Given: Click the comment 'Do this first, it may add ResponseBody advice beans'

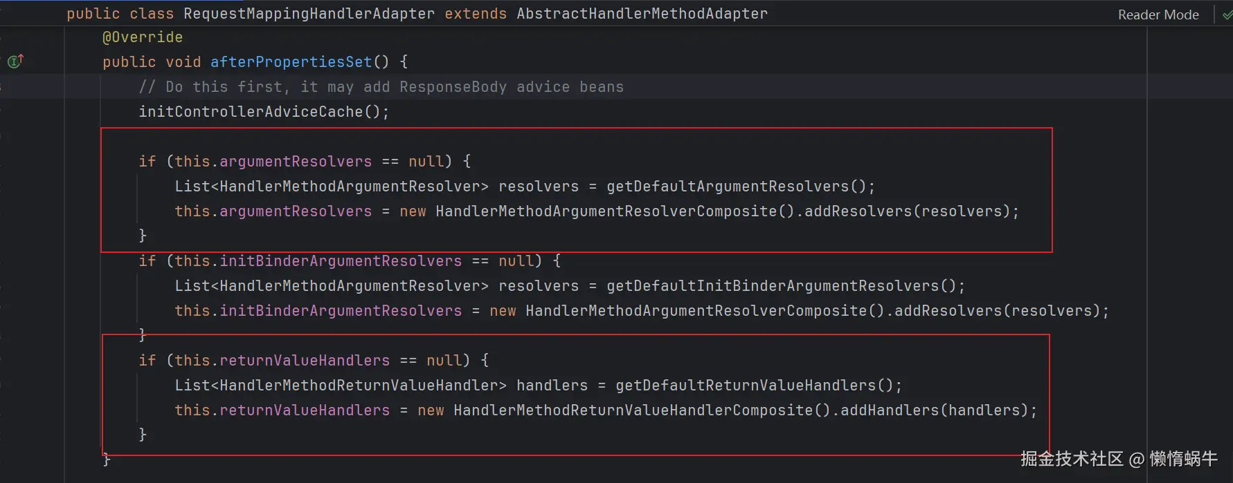Looking at the screenshot, I should tap(381, 87).
